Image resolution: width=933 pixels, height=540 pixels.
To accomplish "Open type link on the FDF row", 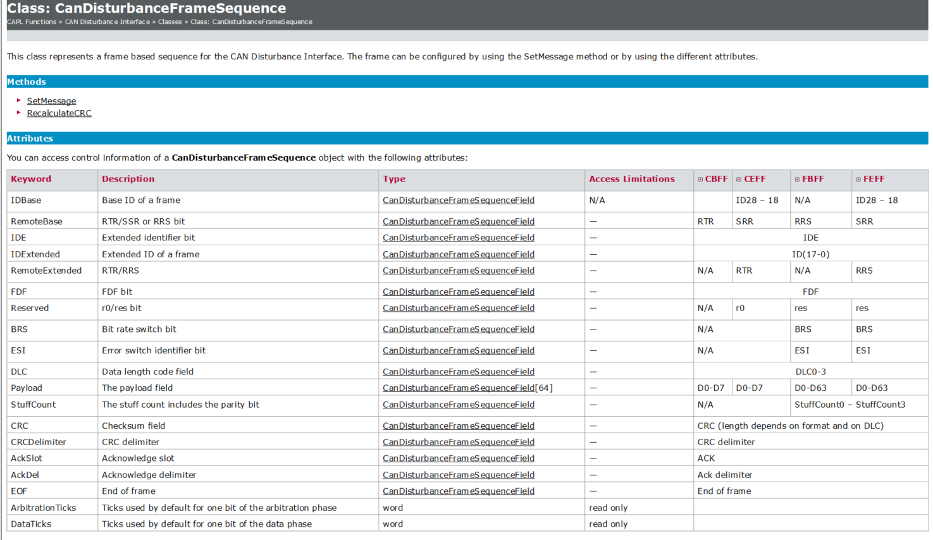I will click(x=458, y=291).
